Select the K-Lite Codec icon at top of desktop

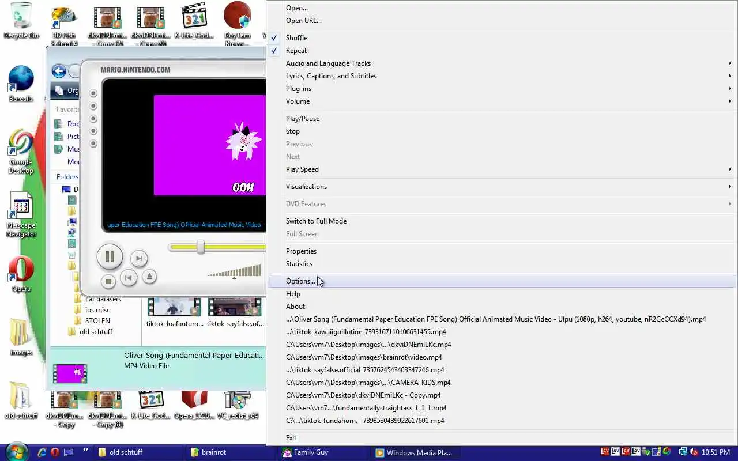(x=194, y=20)
